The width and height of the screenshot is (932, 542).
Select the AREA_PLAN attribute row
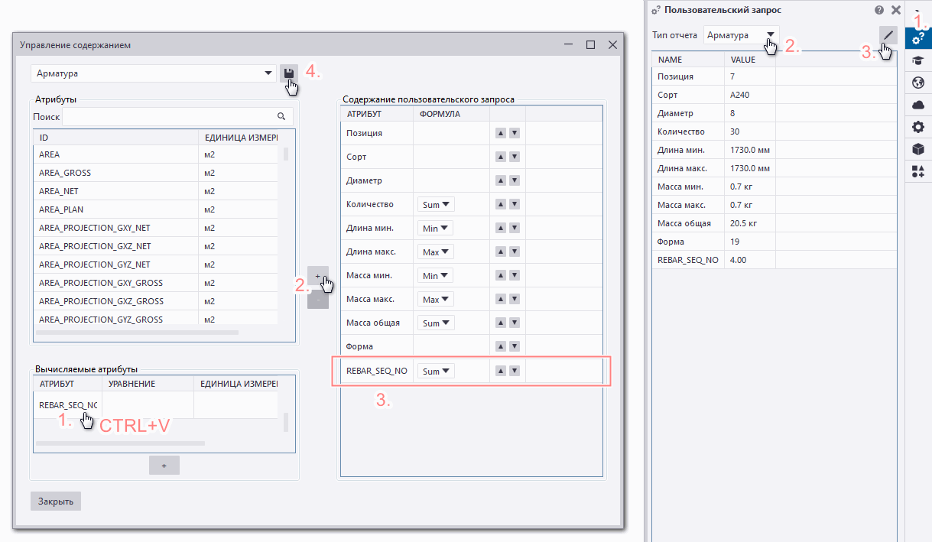click(x=156, y=209)
